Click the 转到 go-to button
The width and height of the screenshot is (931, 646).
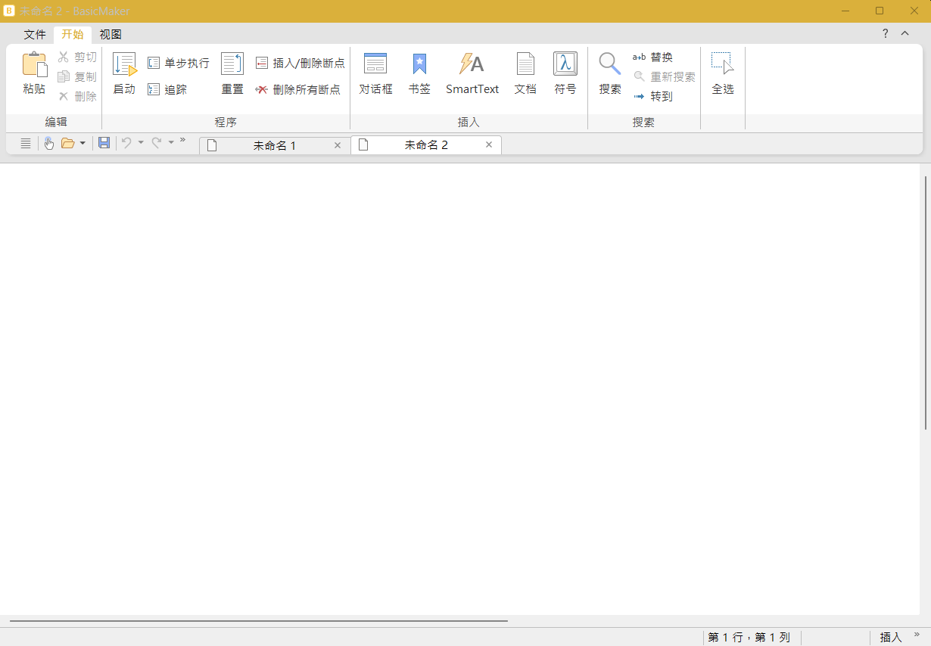[652, 96]
